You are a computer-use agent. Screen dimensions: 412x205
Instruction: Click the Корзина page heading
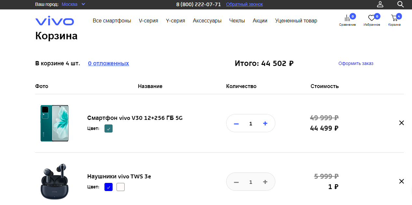pyautogui.click(x=56, y=36)
